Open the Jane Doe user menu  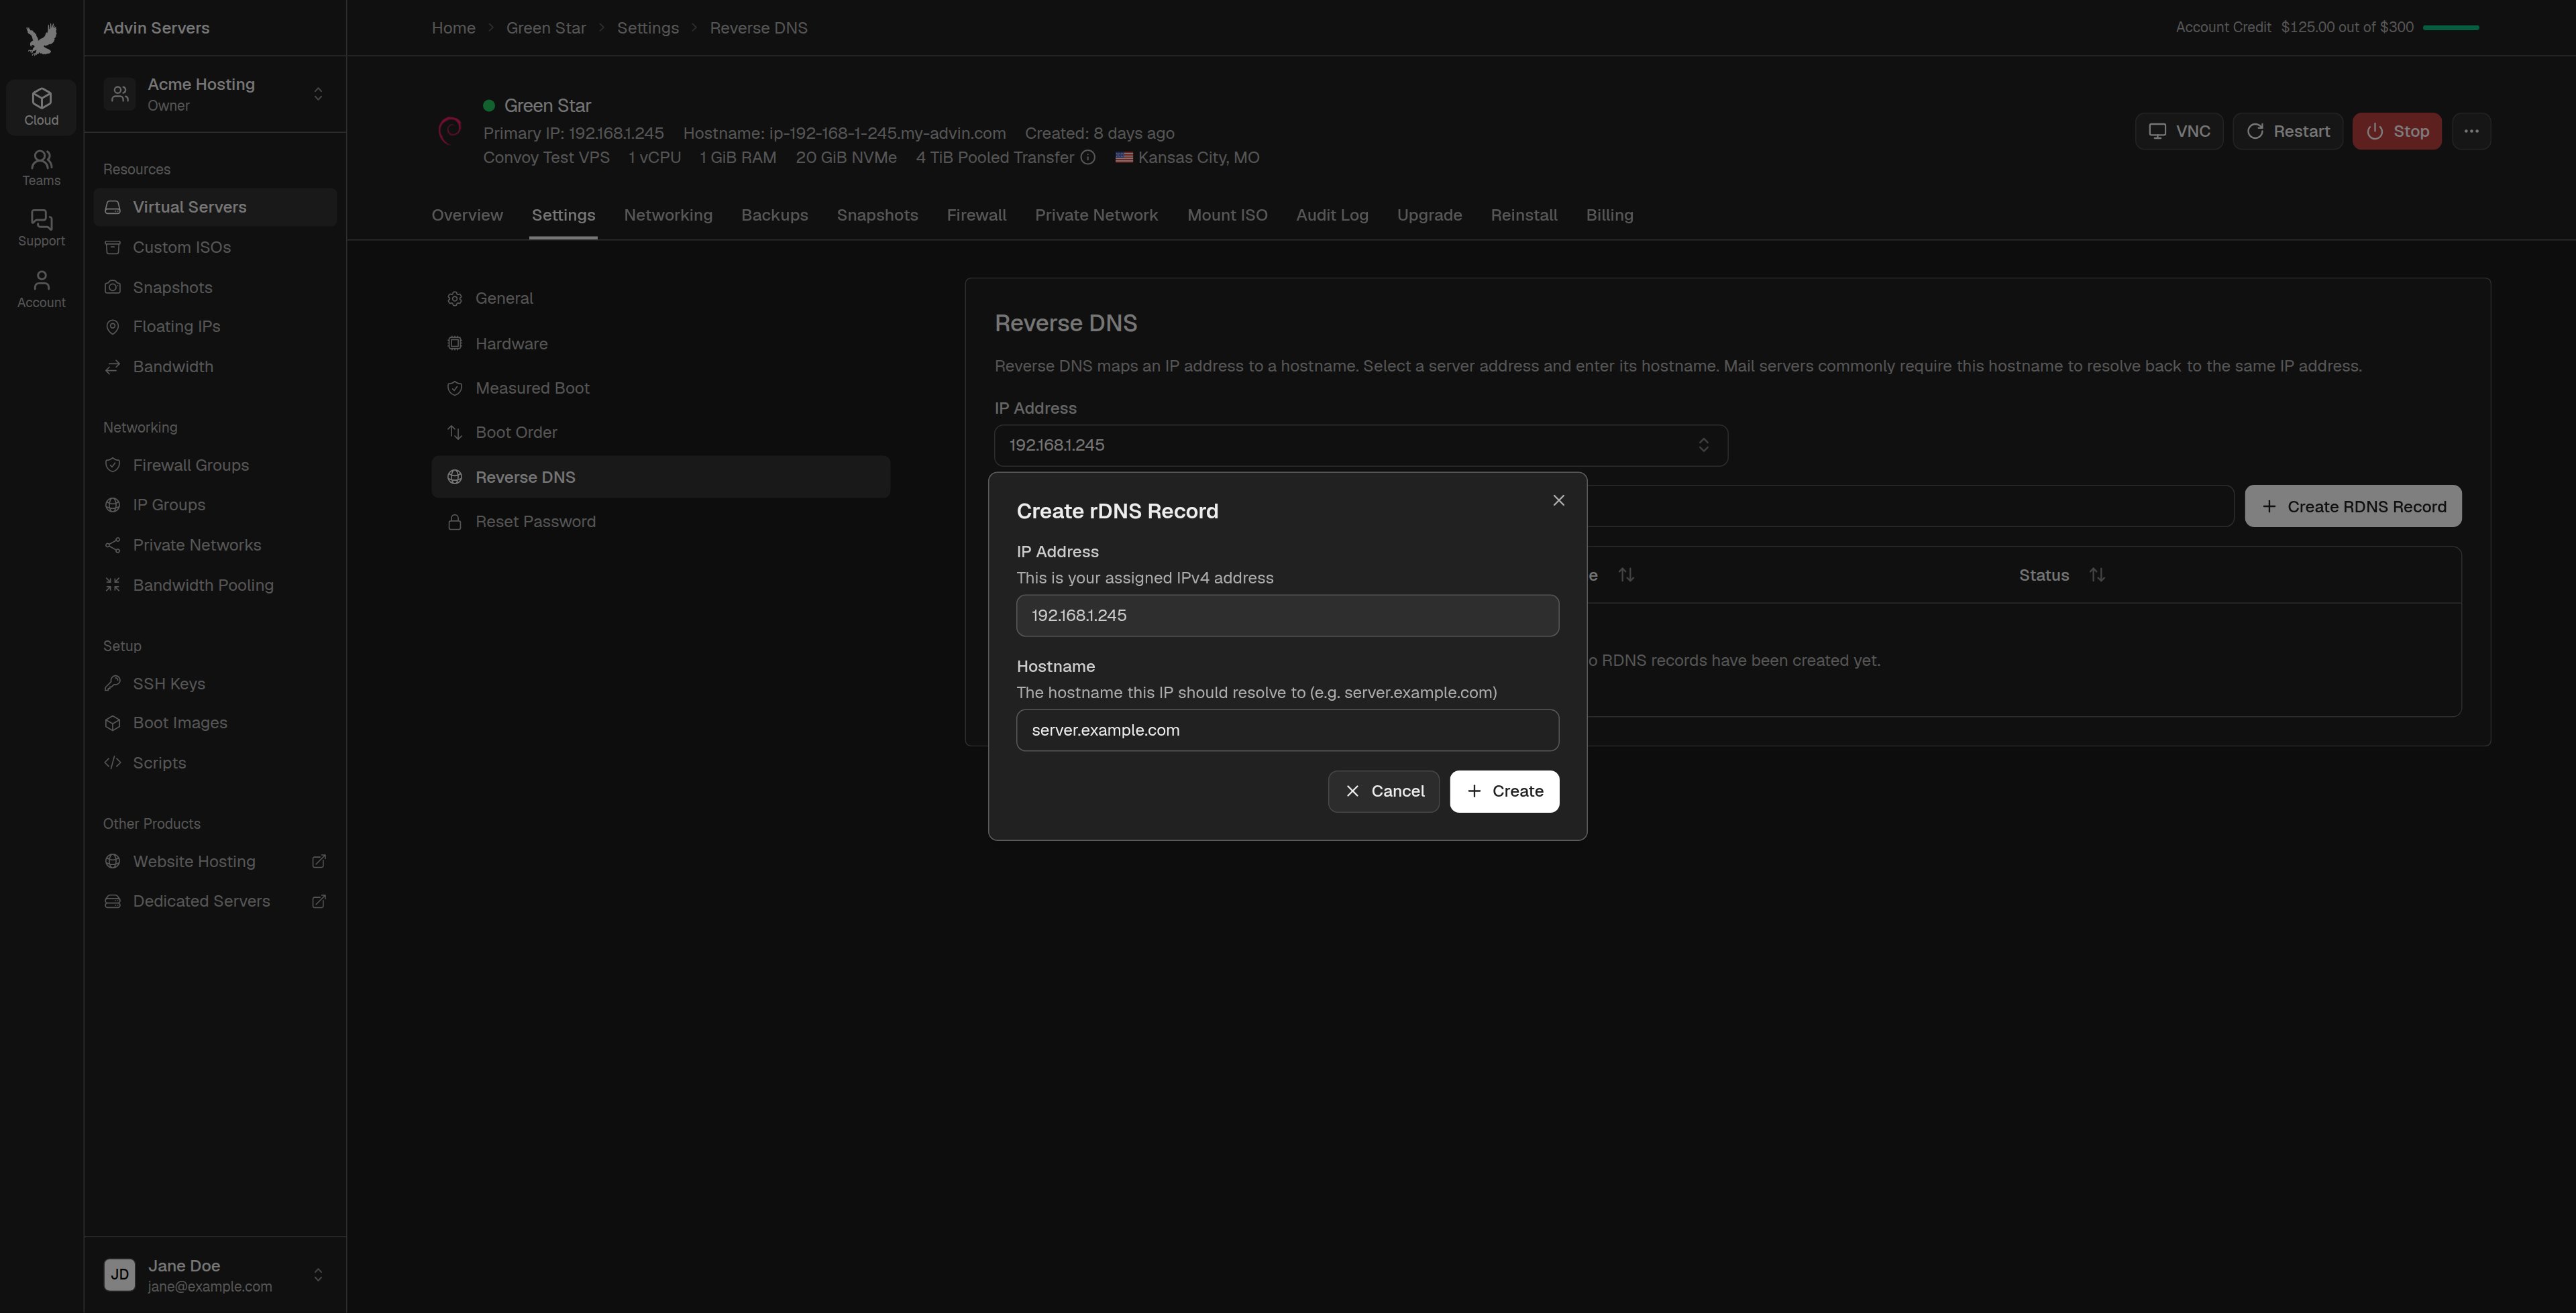(x=215, y=1275)
